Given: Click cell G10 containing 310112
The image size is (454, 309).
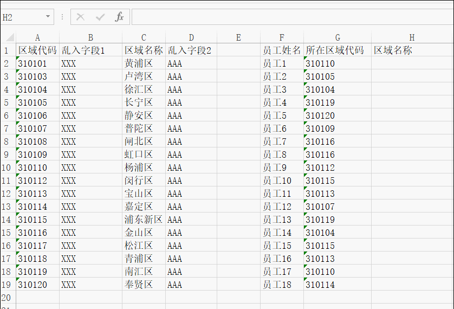Looking at the screenshot, I should tap(338, 168).
